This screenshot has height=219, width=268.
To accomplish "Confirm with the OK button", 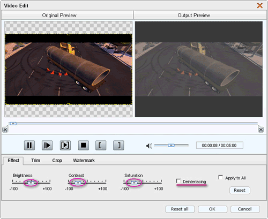I will (212, 209).
